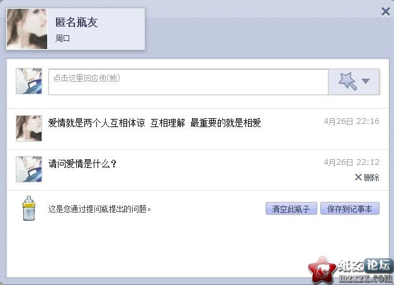Click the question text 请问爱情是什么？

pyautogui.click(x=82, y=164)
